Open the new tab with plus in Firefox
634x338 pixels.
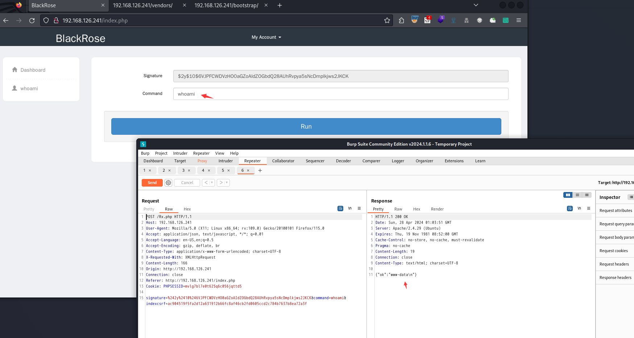tap(279, 5)
